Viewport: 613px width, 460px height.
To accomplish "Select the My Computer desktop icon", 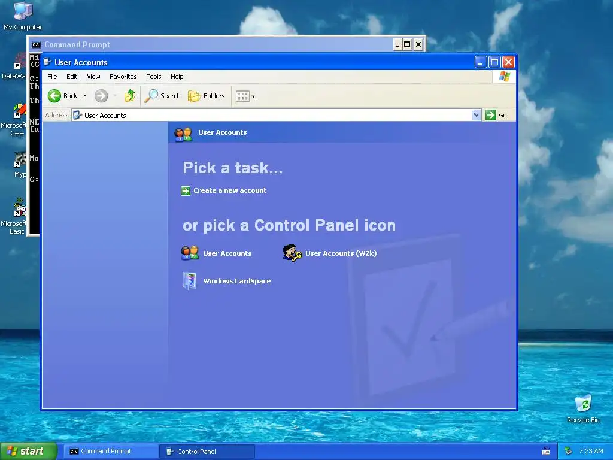I will point(23,16).
